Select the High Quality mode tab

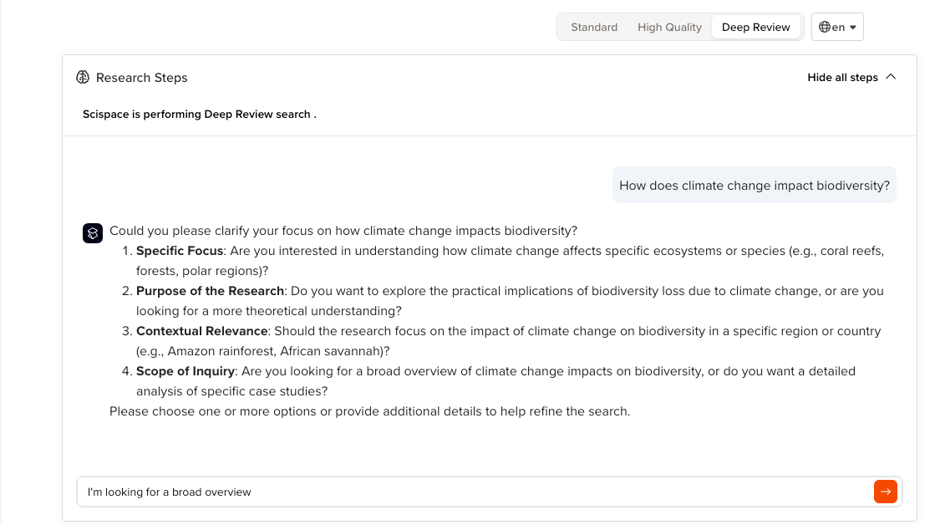point(669,27)
